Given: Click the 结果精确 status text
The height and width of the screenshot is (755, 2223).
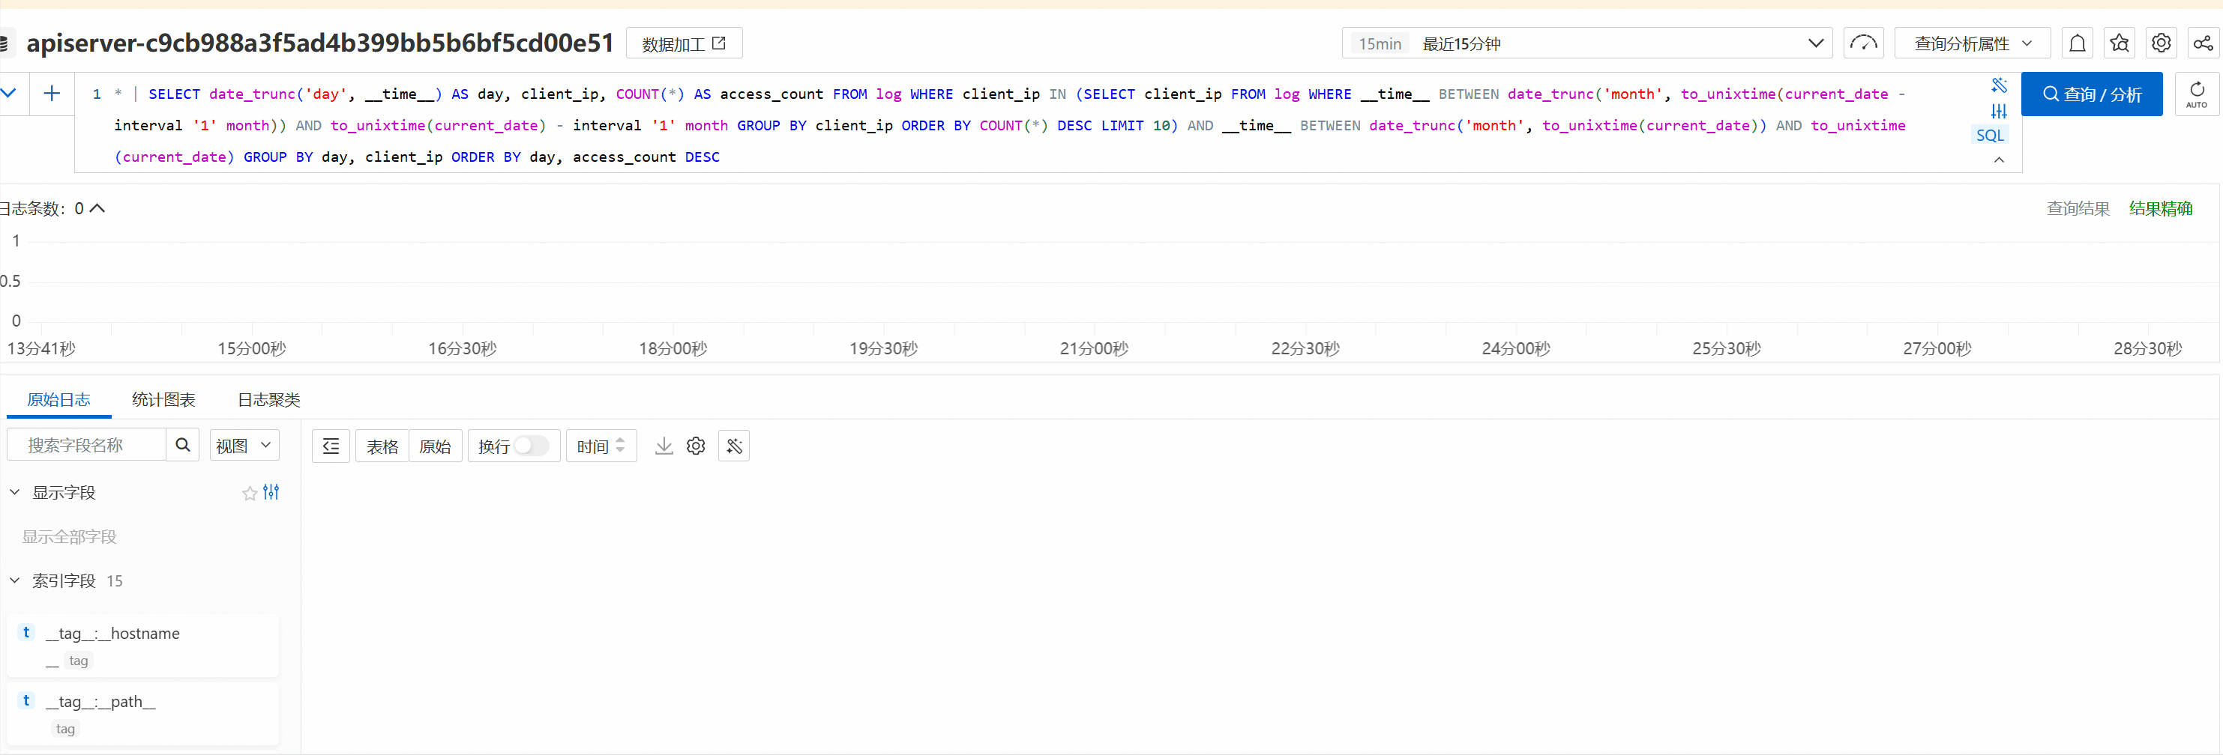Looking at the screenshot, I should coord(2160,208).
